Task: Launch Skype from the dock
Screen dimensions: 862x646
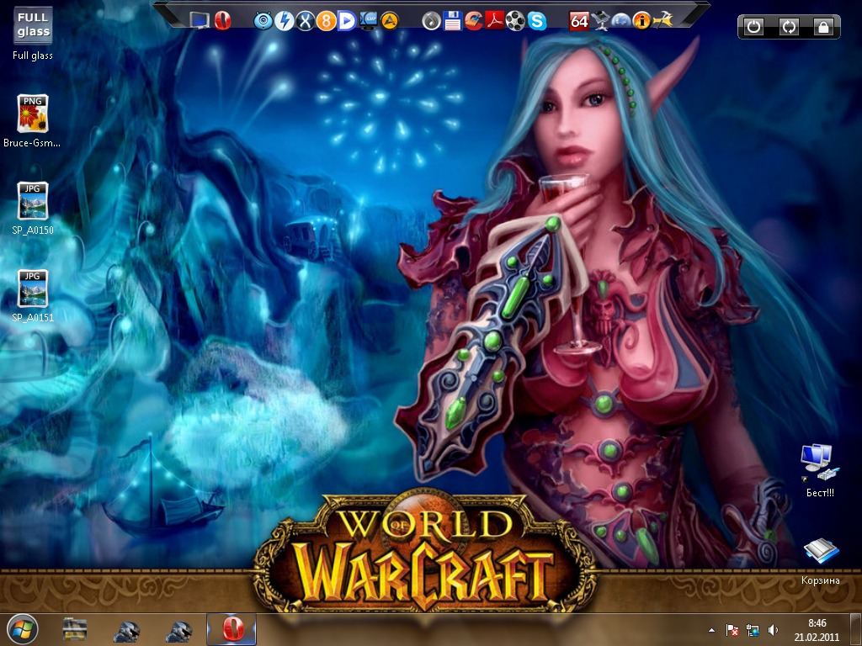Action: point(536,21)
